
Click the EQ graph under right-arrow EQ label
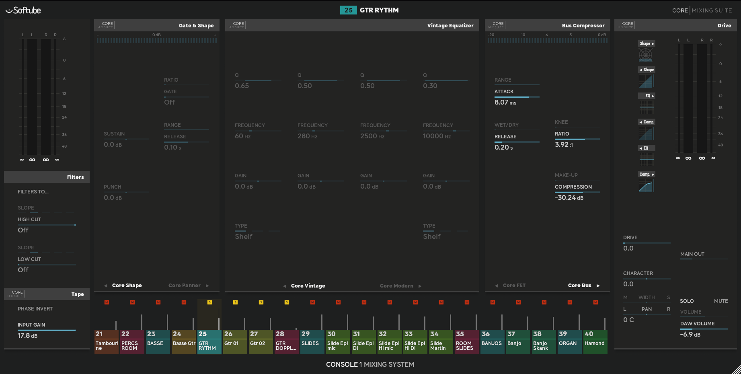click(646, 107)
